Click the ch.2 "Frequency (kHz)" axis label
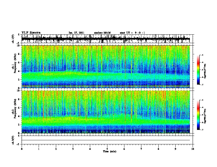The width and height of the screenshot is (217, 167). [x=15, y=109]
